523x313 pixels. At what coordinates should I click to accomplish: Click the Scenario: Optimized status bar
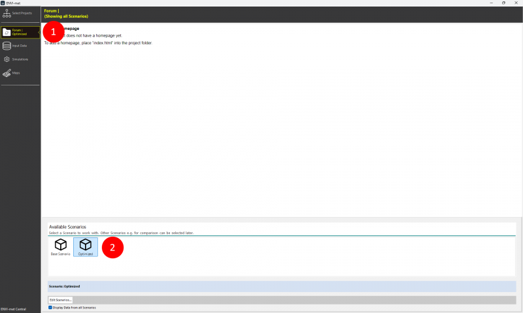(281, 286)
